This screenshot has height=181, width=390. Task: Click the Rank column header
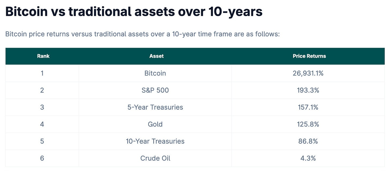(43, 56)
